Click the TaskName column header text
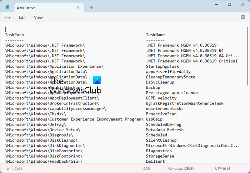The height and width of the screenshot is (173, 250). pyautogui.click(x=155, y=35)
